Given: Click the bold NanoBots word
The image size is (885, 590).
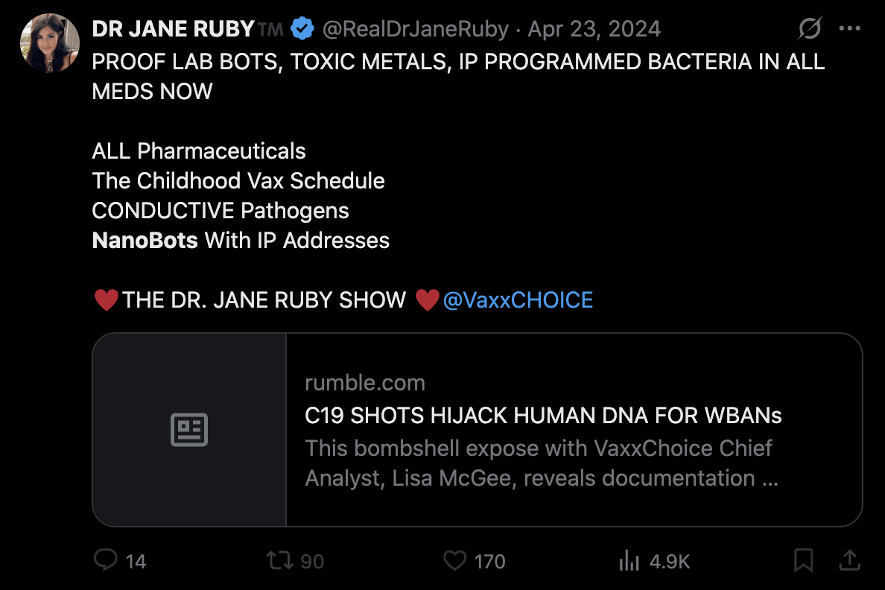Looking at the screenshot, I should [x=145, y=241].
